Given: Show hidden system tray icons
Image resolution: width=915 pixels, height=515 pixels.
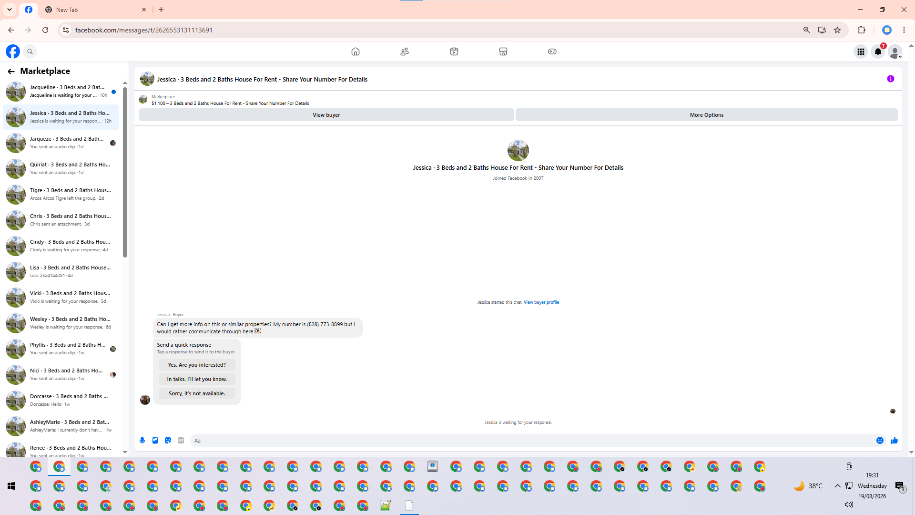Looking at the screenshot, I should coord(837,486).
